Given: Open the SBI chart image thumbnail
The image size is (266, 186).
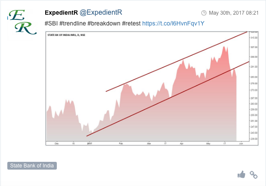Looking at the screenshot, I should pos(152,88).
